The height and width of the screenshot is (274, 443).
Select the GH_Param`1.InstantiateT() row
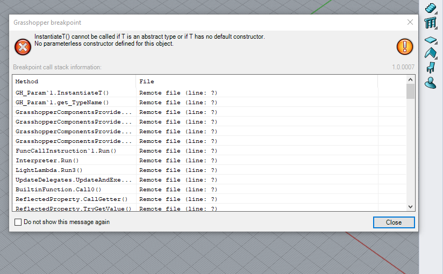pos(209,92)
